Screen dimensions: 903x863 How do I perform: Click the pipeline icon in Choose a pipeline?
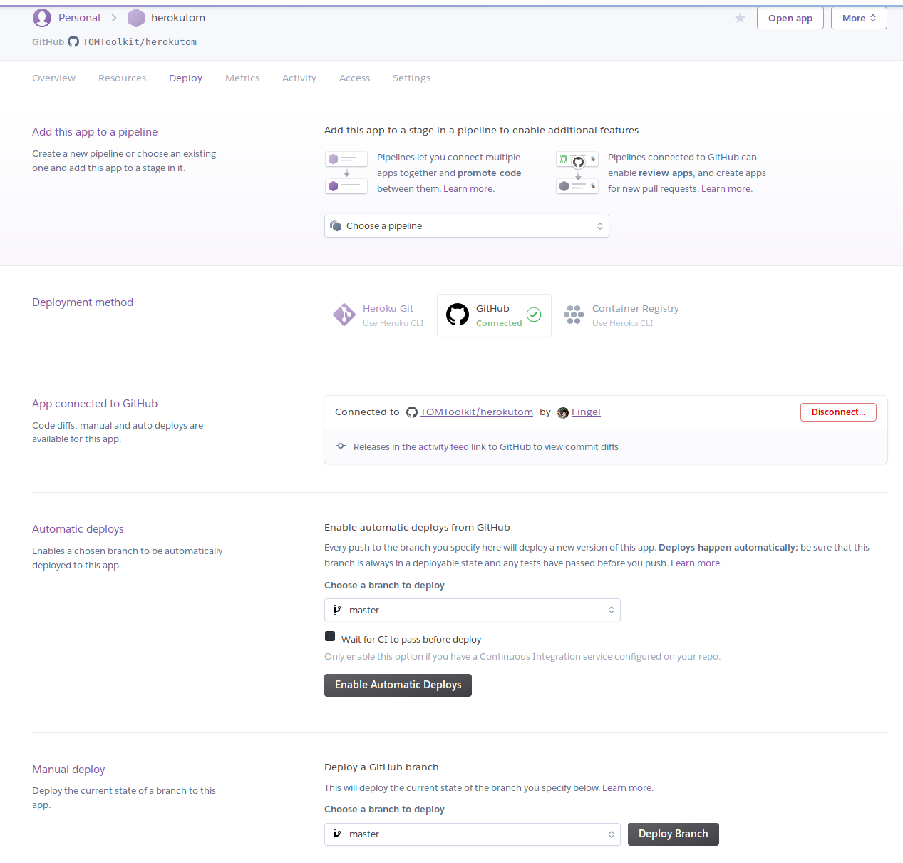click(x=336, y=226)
